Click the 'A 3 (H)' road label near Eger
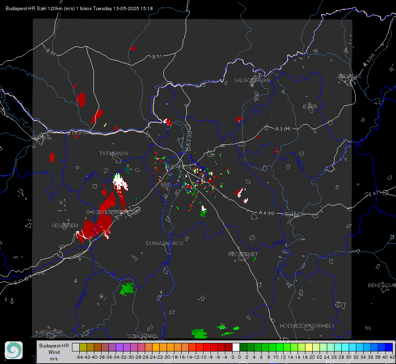Screen dimensions: 396x364 click(x=283, y=129)
